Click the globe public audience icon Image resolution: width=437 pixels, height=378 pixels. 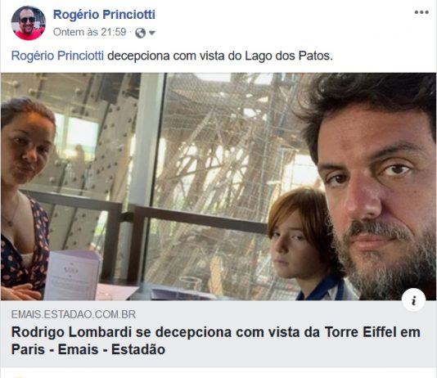tap(140, 33)
